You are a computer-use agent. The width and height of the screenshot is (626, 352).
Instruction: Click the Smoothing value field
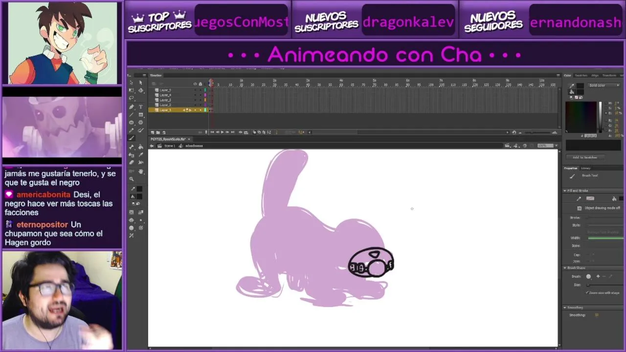pyautogui.click(x=597, y=315)
